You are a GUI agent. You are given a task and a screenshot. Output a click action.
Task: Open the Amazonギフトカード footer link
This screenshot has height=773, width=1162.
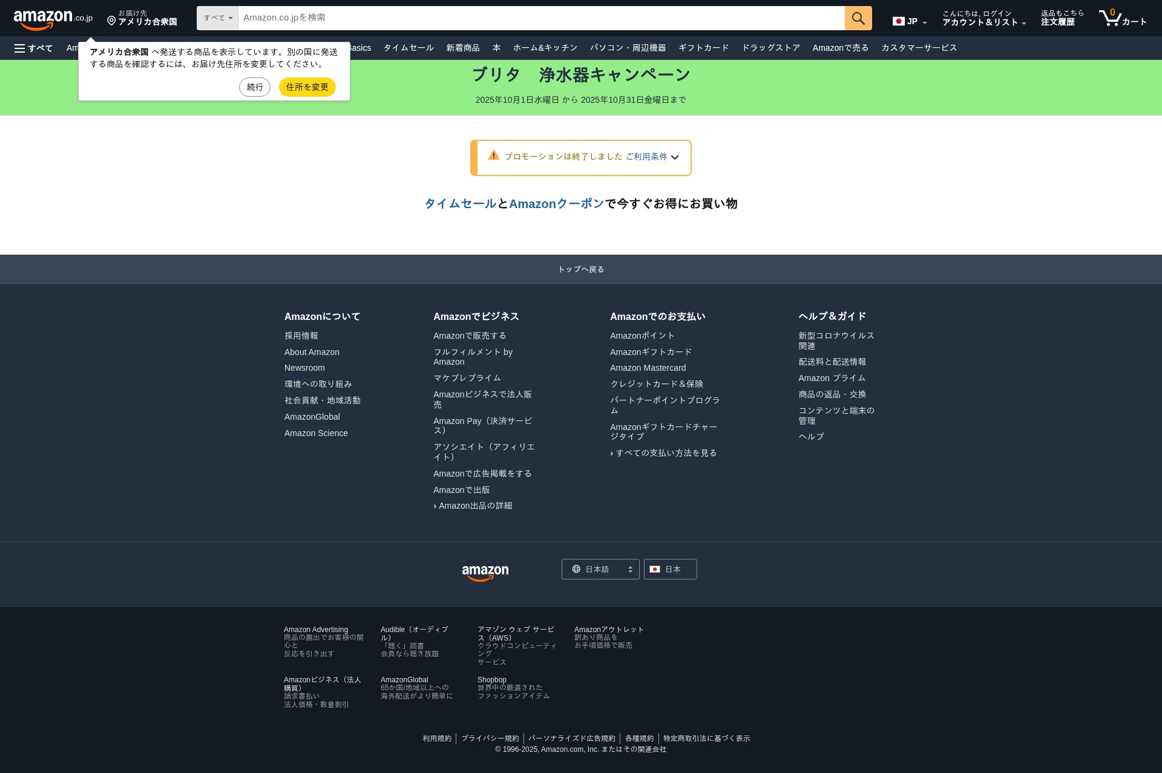click(x=651, y=352)
